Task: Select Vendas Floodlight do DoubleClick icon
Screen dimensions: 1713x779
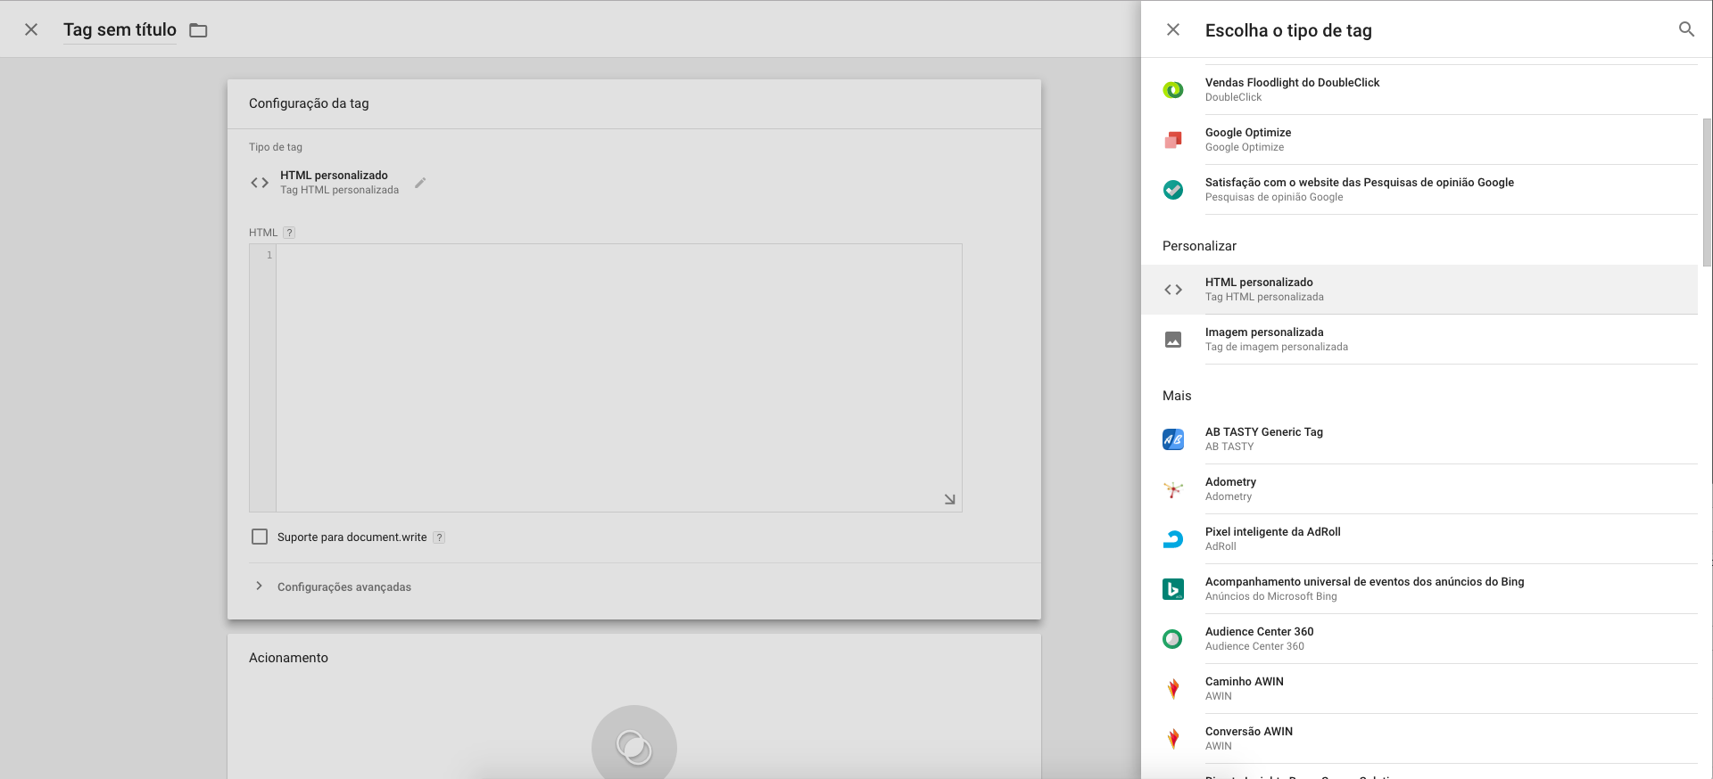Action: (x=1173, y=89)
